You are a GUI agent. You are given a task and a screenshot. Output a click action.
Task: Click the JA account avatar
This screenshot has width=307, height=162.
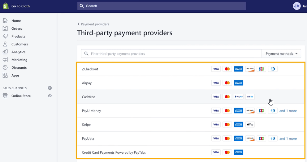[x=296, y=6]
